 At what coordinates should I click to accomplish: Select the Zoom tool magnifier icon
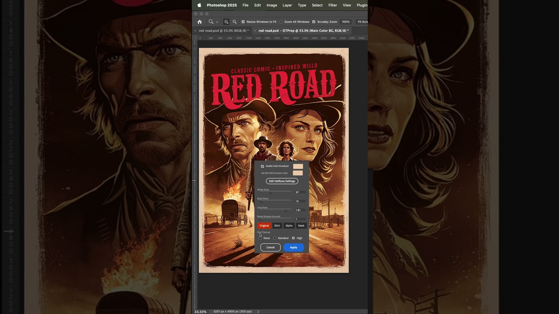point(211,22)
